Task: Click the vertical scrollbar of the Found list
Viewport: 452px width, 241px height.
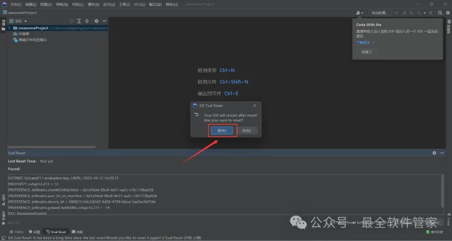Action: pos(442,191)
